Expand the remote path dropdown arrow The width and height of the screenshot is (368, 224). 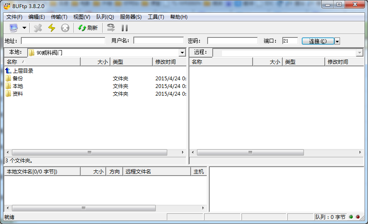pyautogui.click(x=360, y=53)
